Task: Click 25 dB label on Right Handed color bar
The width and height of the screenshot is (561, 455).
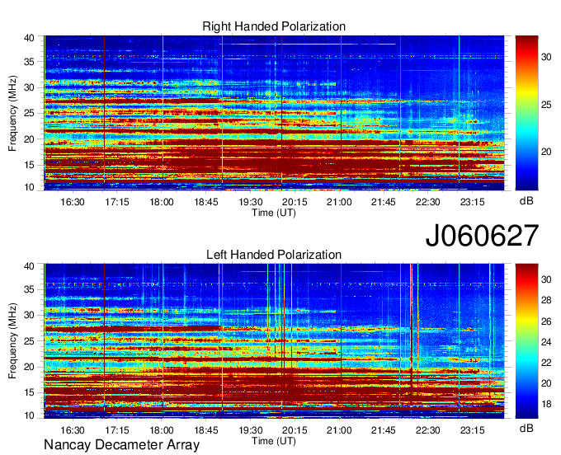Action: pos(546,105)
